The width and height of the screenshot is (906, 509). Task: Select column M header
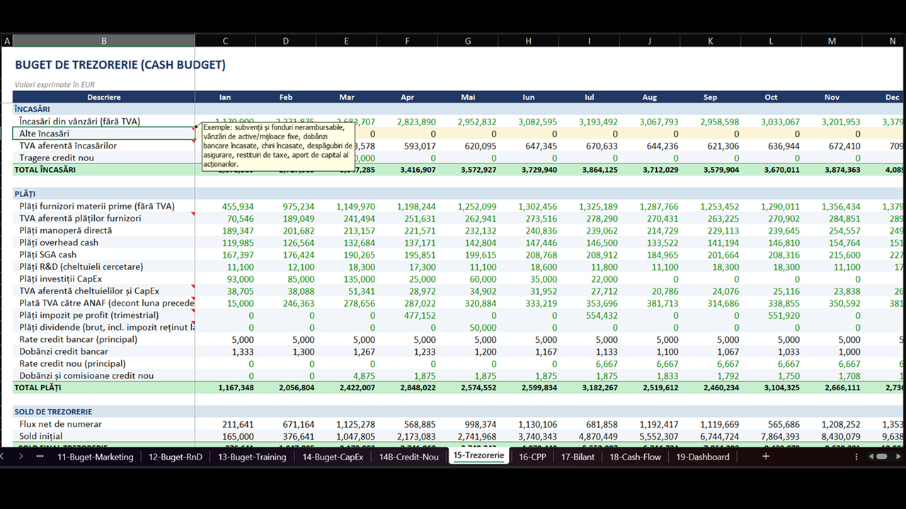tap(832, 41)
